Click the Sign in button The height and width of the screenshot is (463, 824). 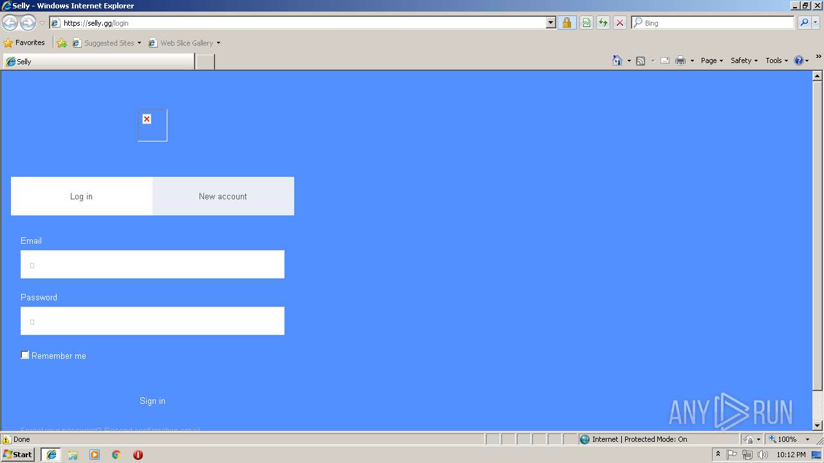153,401
